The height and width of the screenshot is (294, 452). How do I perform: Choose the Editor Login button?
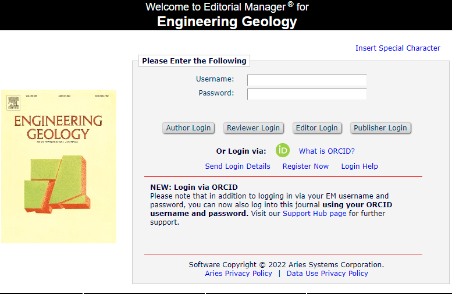(316, 128)
